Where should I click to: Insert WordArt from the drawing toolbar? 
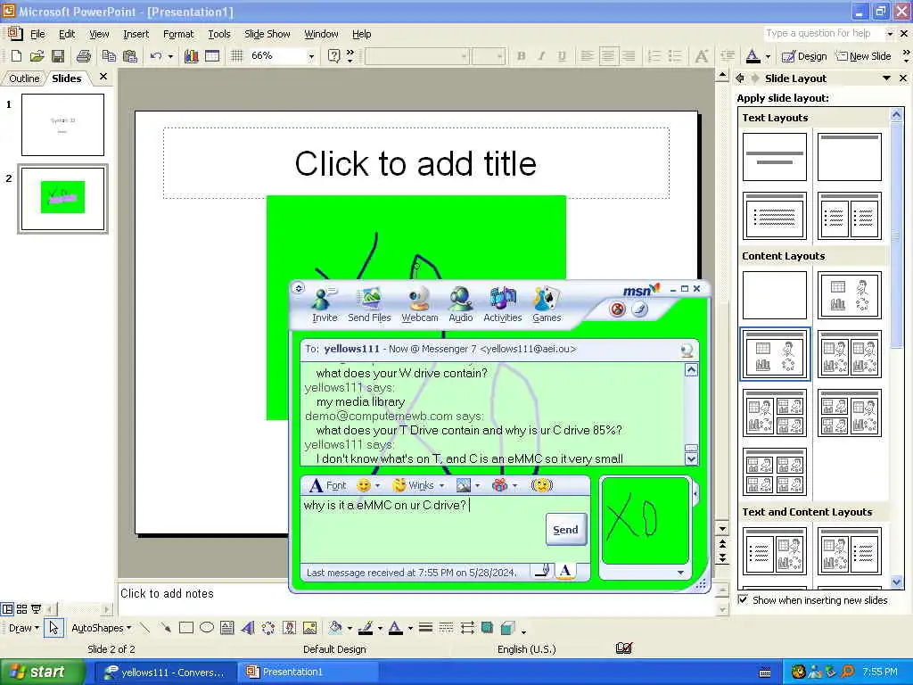pos(248,628)
